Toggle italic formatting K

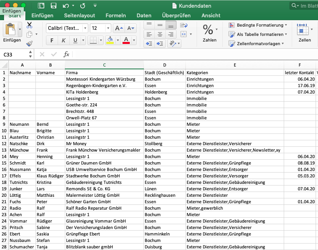[x=63, y=40]
